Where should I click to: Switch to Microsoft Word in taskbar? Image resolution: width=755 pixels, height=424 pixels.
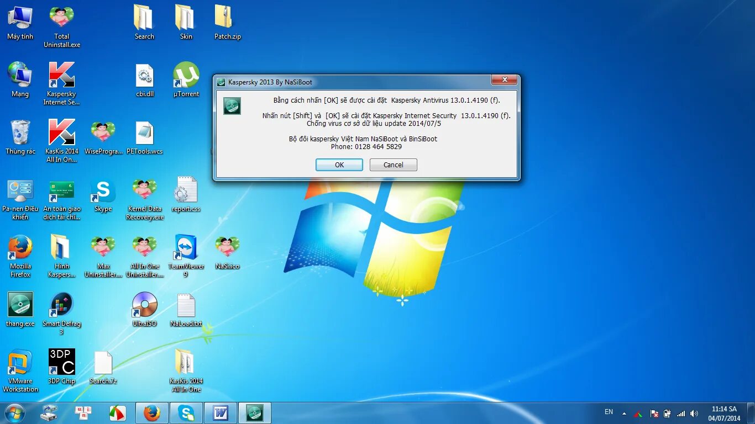221,412
